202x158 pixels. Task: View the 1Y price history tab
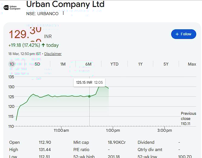point(140,64)
